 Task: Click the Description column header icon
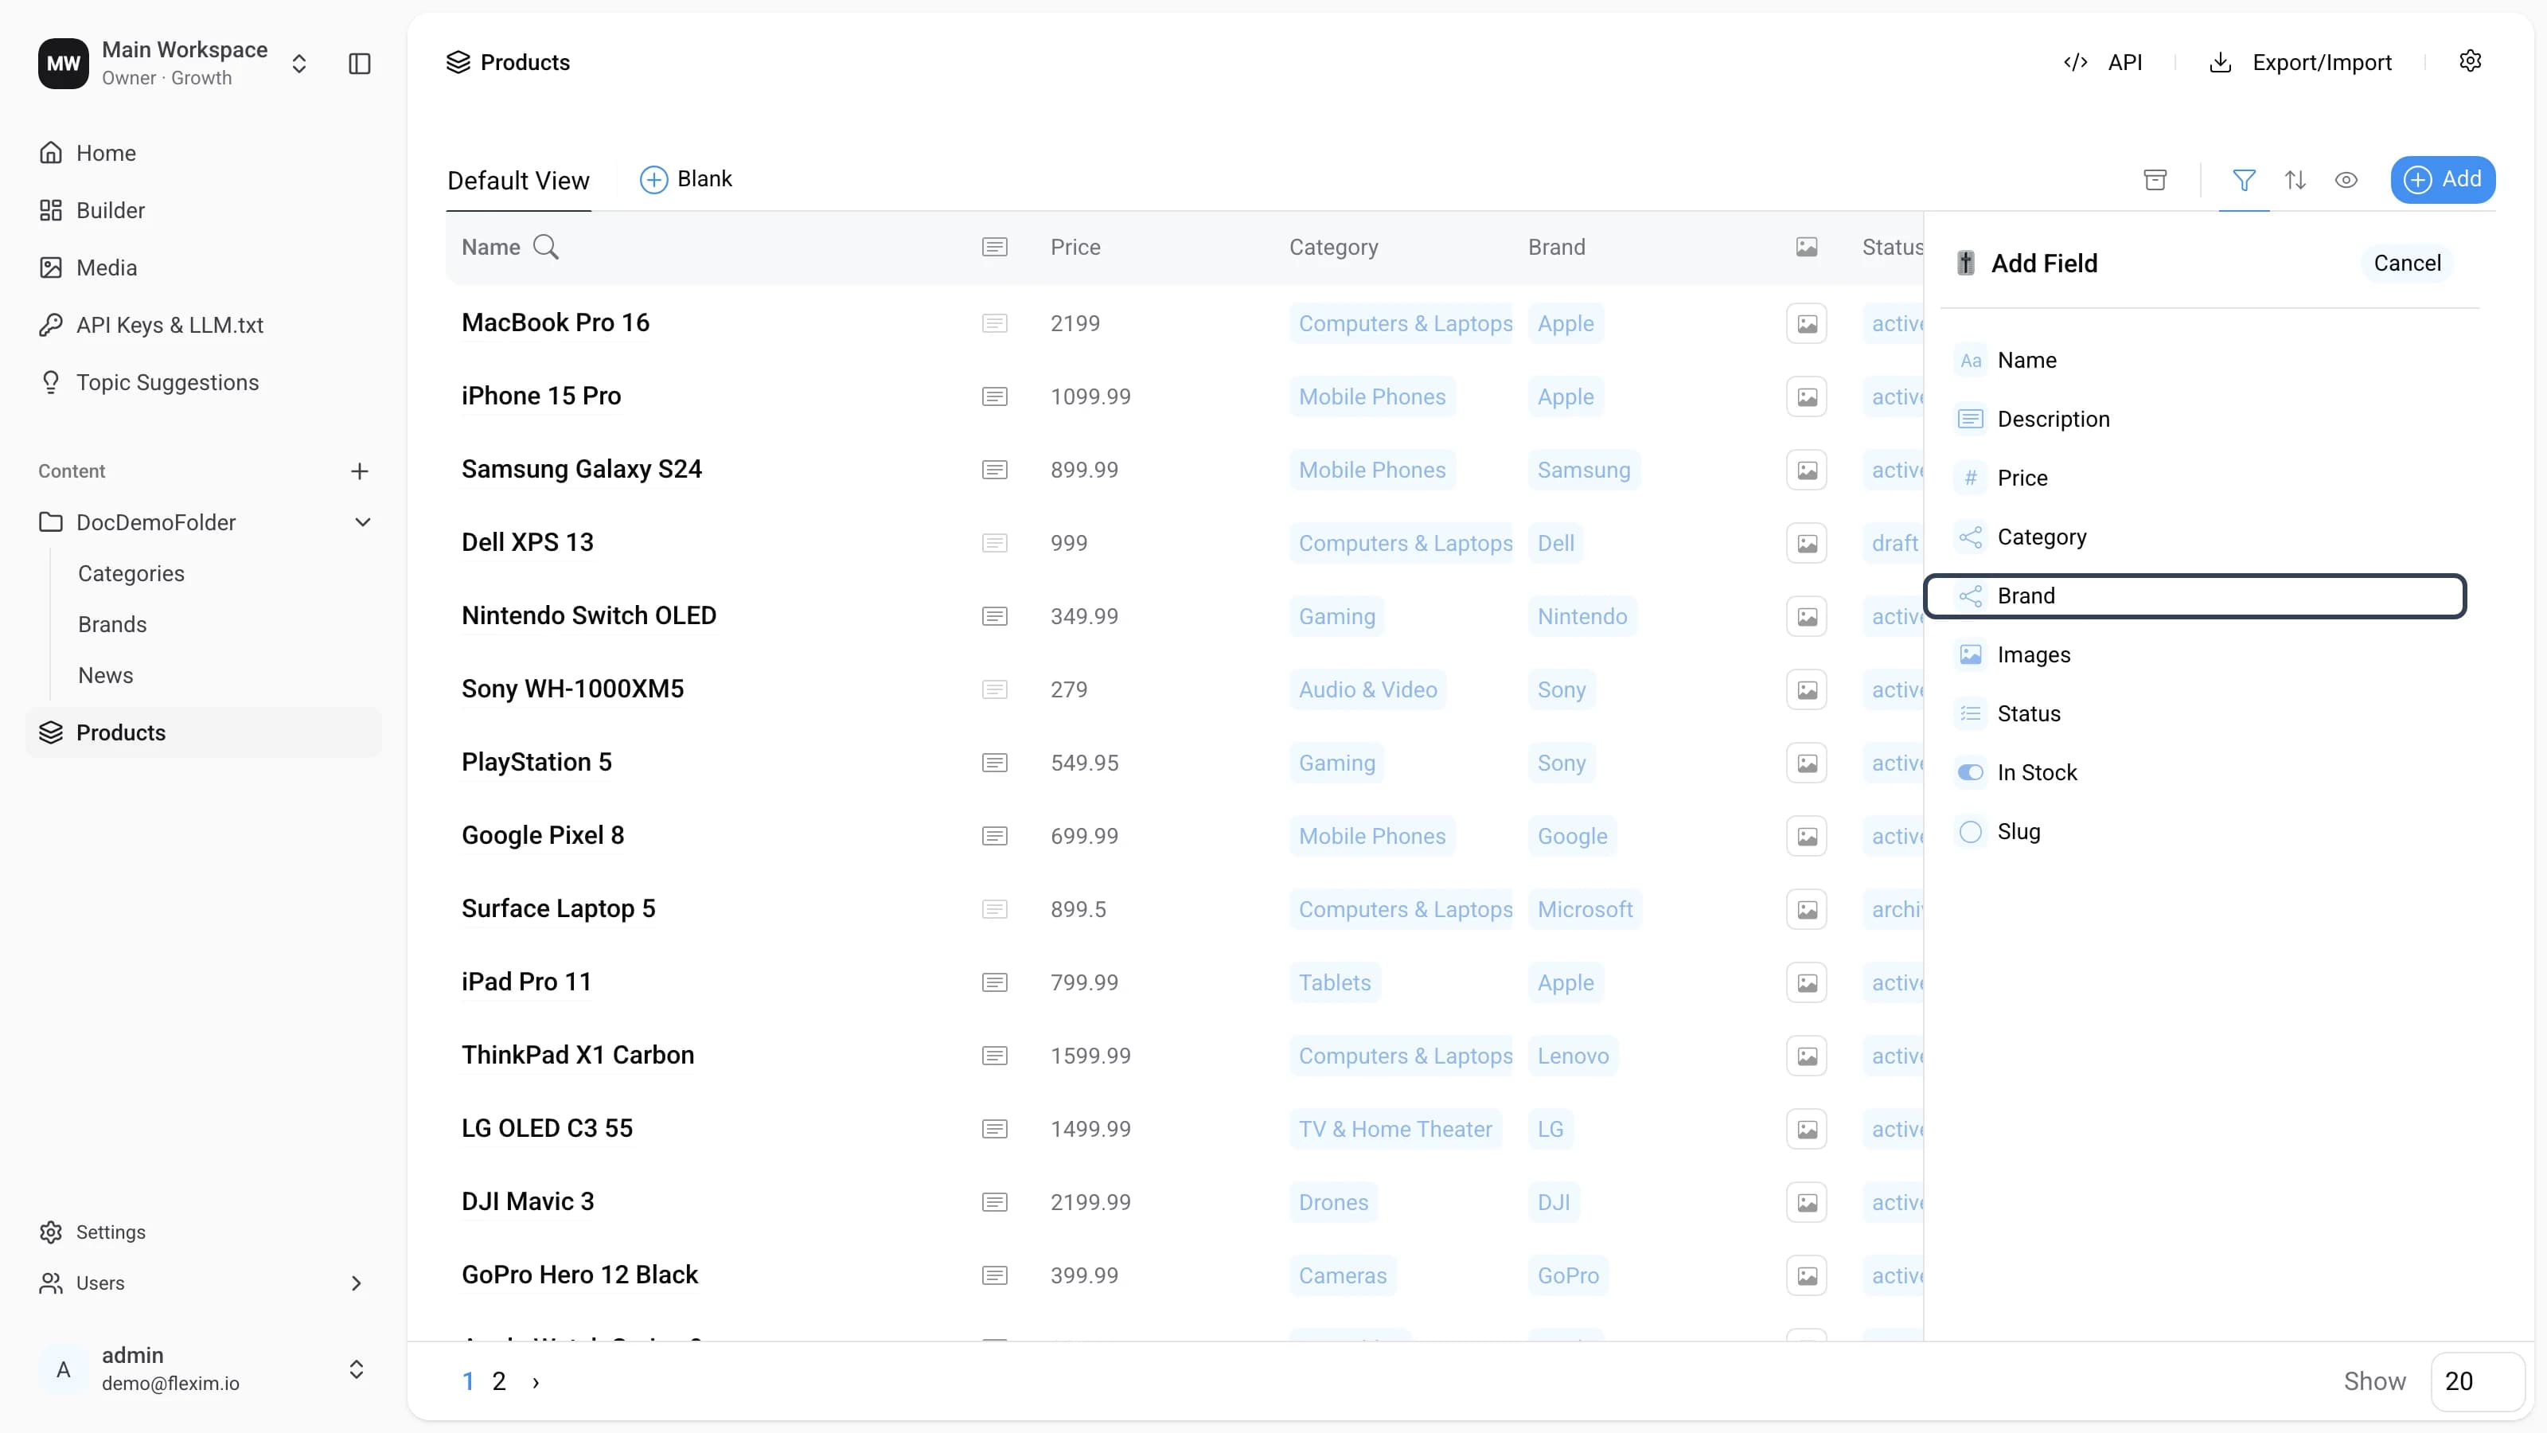(995, 248)
